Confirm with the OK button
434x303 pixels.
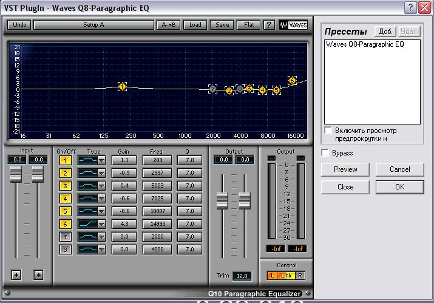(x=399, y=187)
